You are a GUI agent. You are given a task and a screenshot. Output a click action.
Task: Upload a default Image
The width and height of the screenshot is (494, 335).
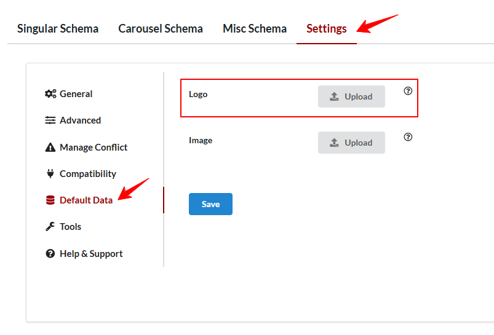[351, 143]
